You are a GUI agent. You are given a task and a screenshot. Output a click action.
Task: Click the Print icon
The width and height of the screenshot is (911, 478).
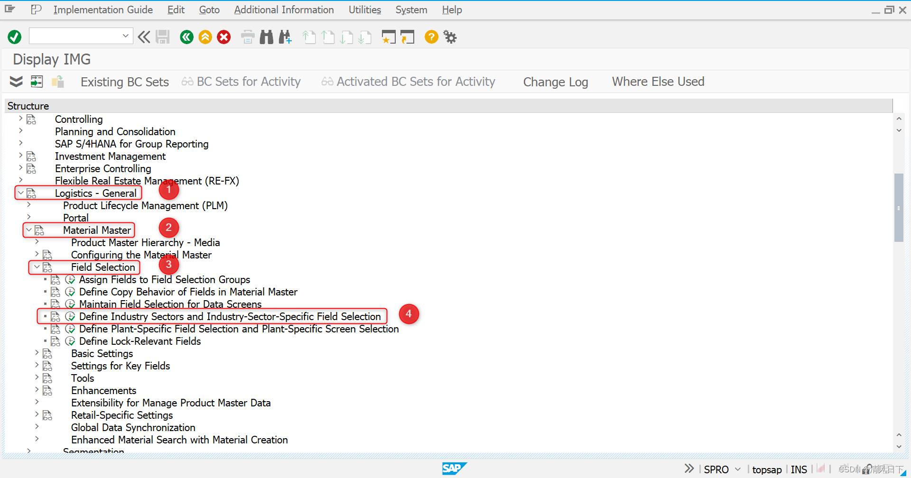(x=248, y=37)
